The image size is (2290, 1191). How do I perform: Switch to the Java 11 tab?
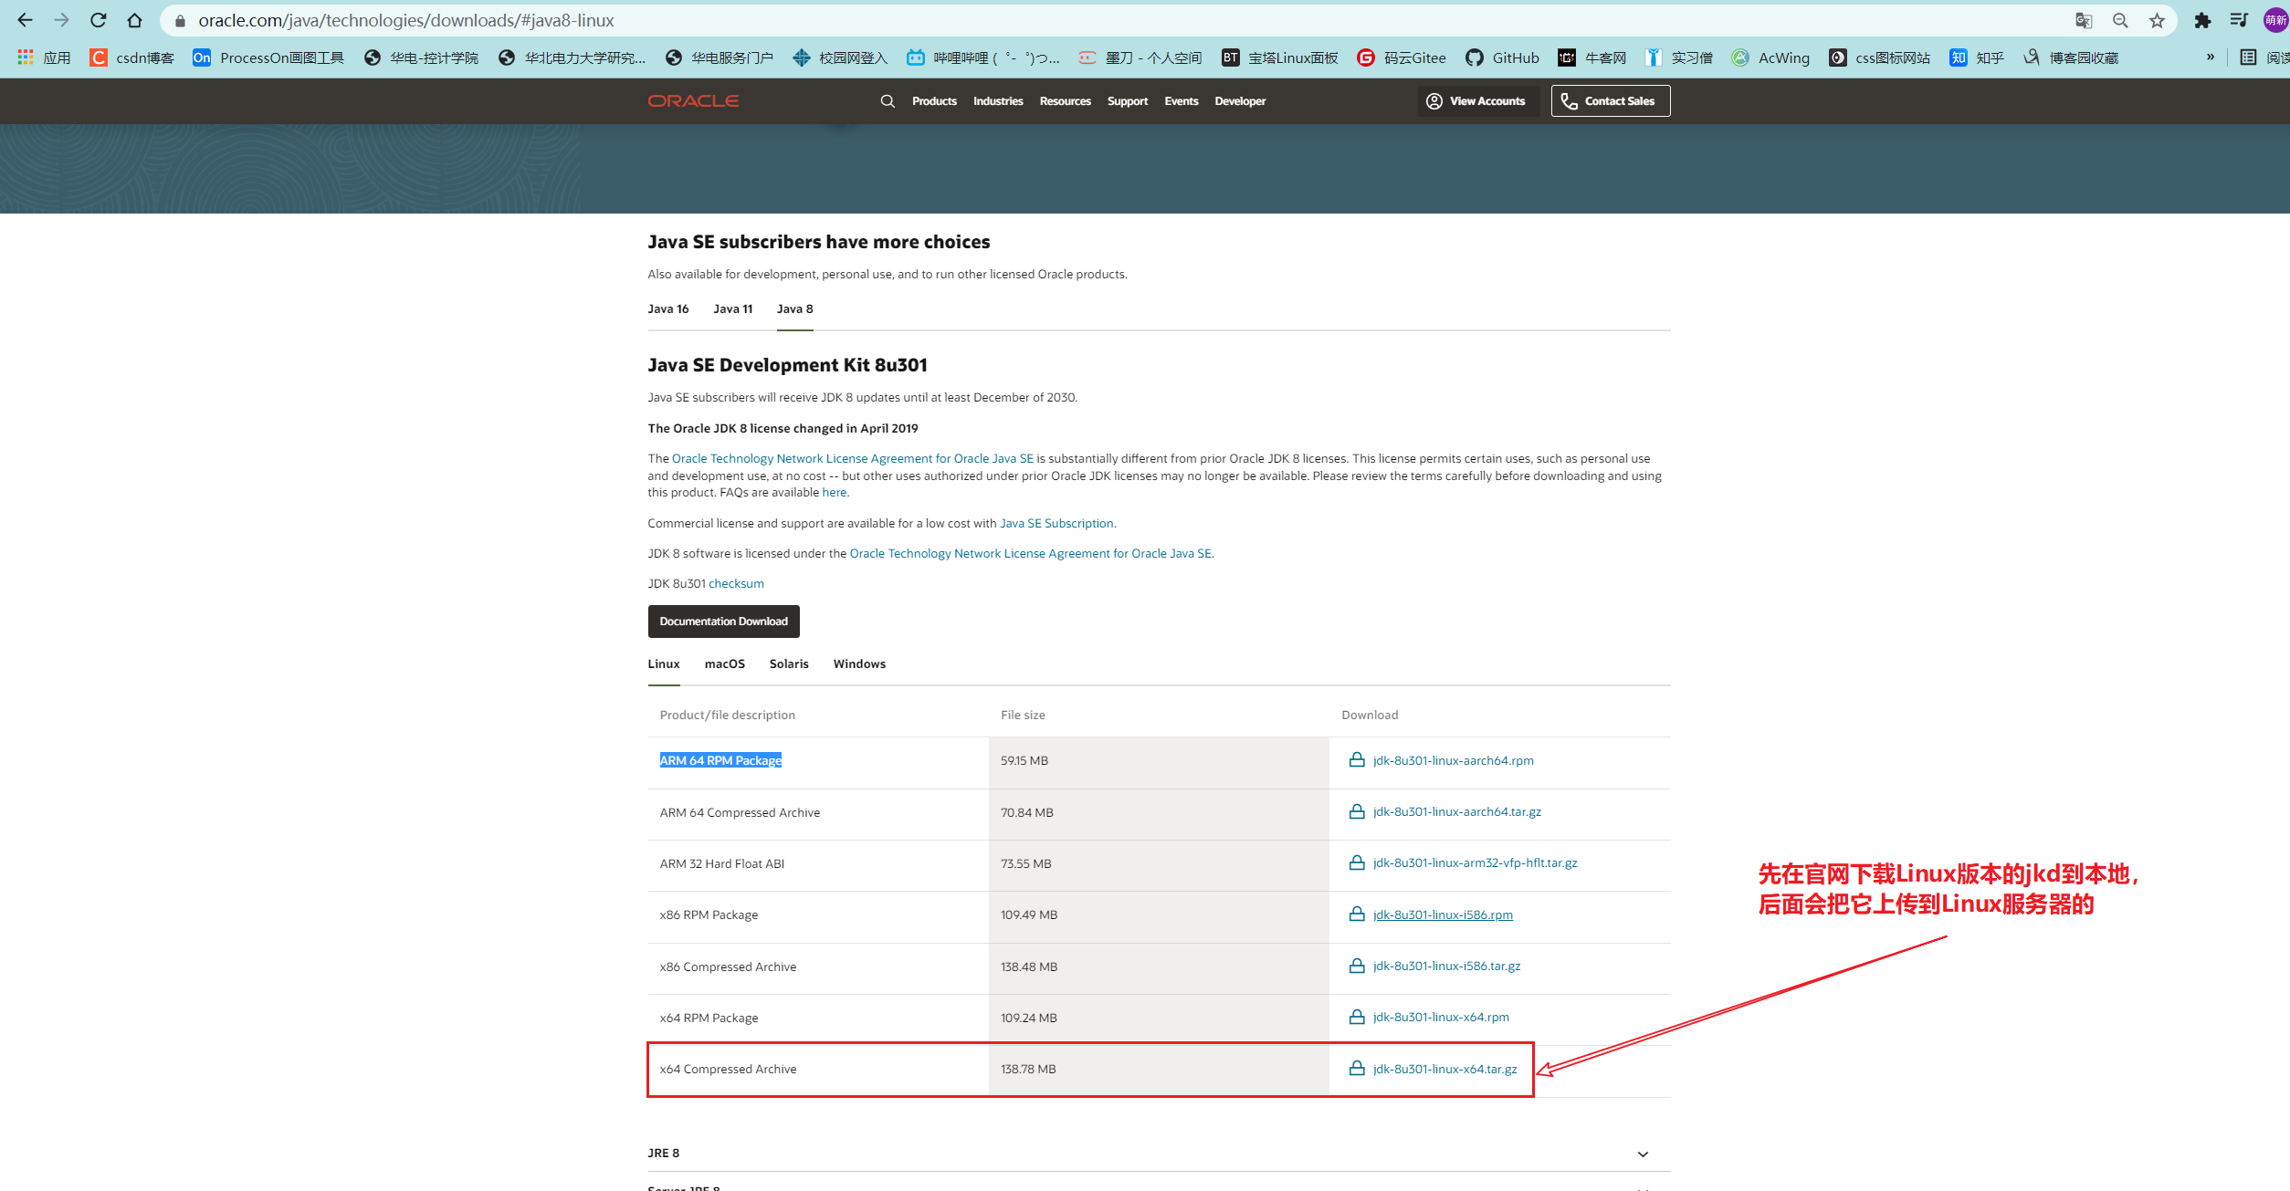coord(733,309)
